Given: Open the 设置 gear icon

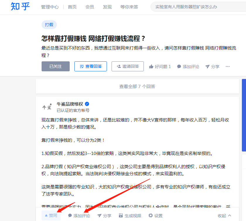Looking at the screenshot, I should (151, 215).
